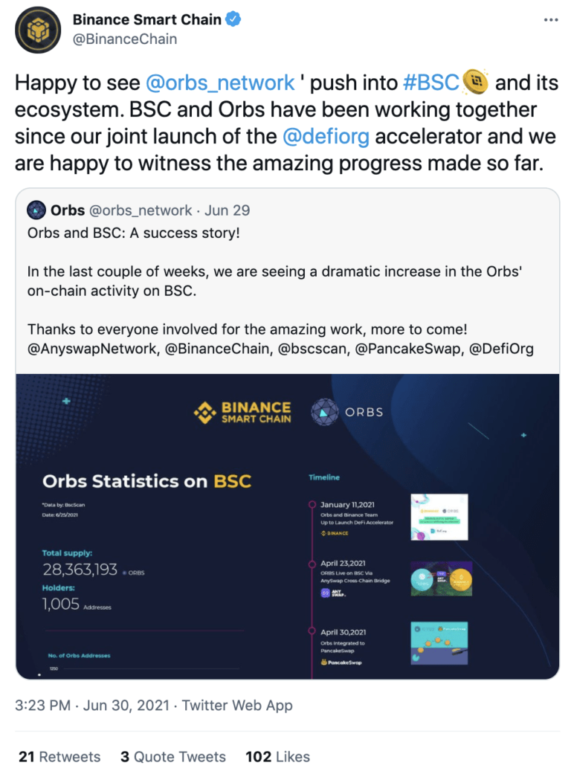Open the @orbs_network mention link

(x=220, y=83)
